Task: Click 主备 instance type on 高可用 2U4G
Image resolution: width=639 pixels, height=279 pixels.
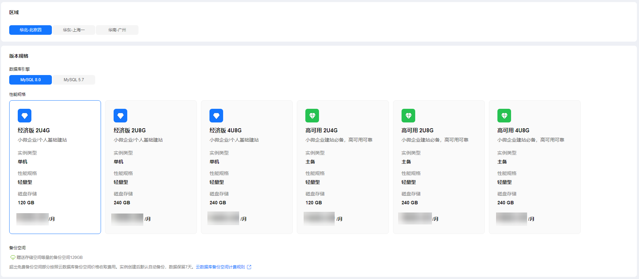Action: [310, 162]
